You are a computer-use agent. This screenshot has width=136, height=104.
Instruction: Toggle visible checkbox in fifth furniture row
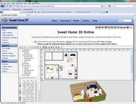coord(36,89)
